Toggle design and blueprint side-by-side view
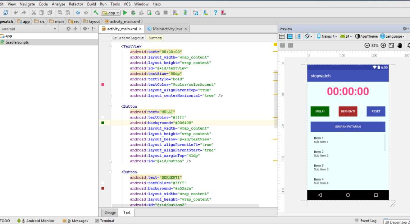This screenshot has width=410, height=224. click(298, 36)
